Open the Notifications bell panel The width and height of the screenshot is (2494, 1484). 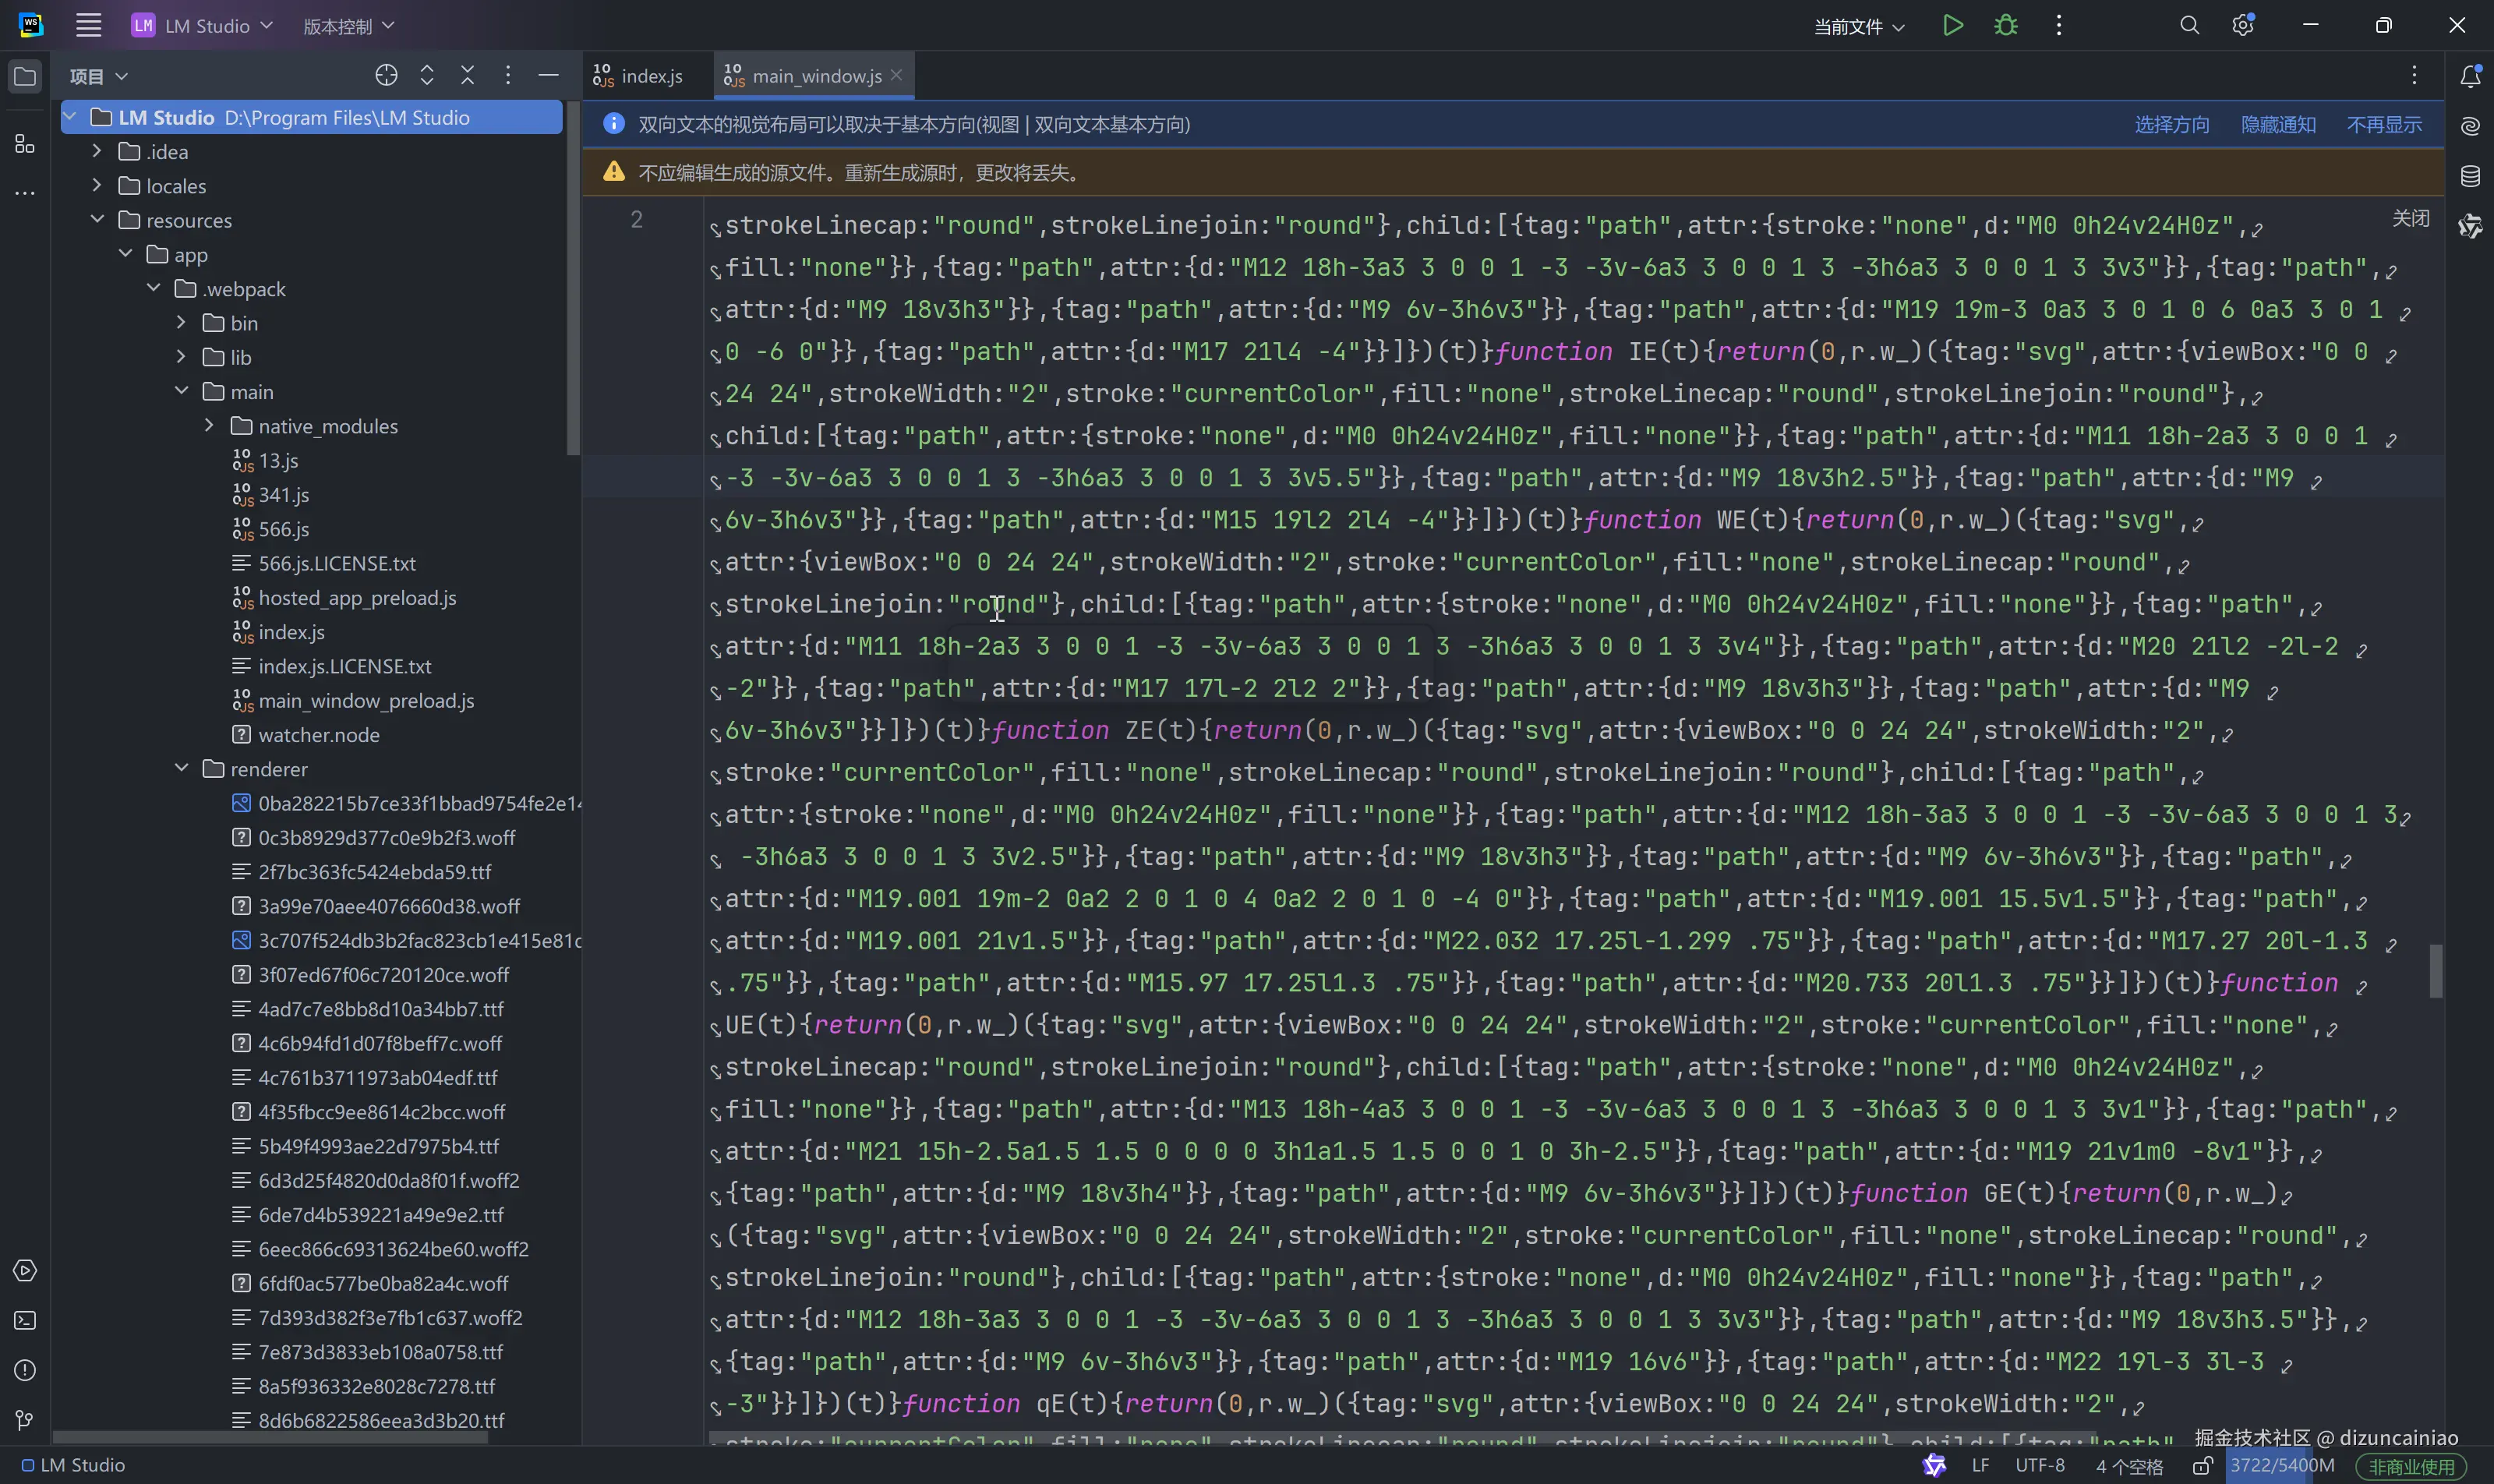click(x=2470, y=76)
